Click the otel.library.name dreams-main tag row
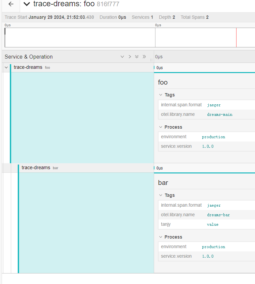 click(x=206, y=115)
